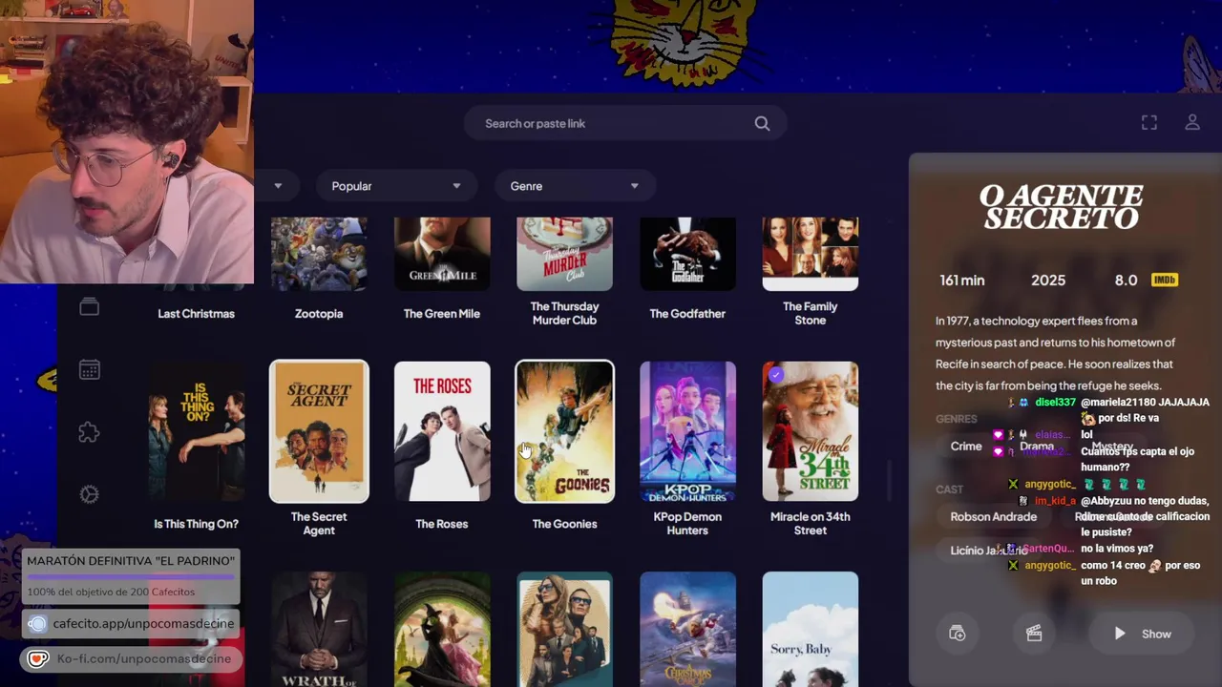Open the Popular sort dropdown
Viewport: 1222px width, 687px height.
coord(395,186)
